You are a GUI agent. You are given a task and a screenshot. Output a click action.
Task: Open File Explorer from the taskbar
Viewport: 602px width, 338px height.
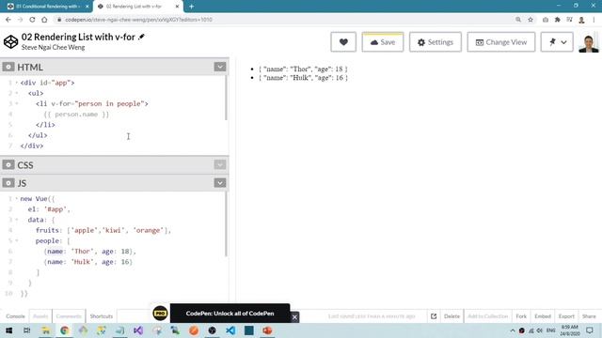click(45, 330)
